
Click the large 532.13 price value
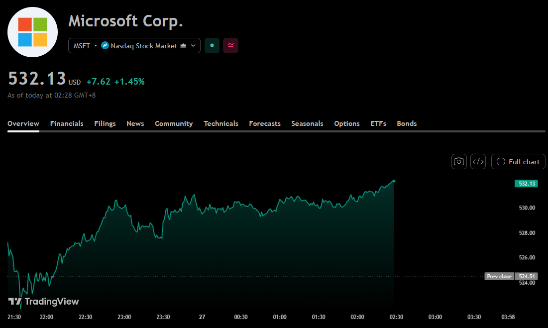pos(37,78)
